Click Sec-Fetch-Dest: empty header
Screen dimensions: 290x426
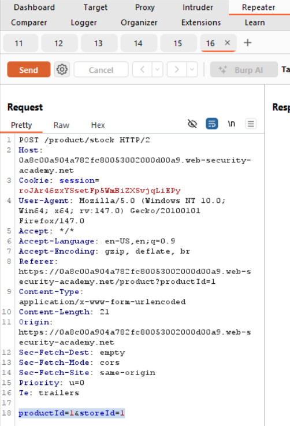click(x=72, y=353)
